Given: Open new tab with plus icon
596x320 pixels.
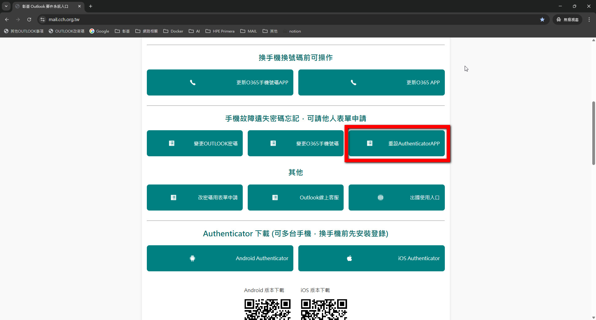Looking at the screenshot, I should pyautogui.click(x=91, y=6).
